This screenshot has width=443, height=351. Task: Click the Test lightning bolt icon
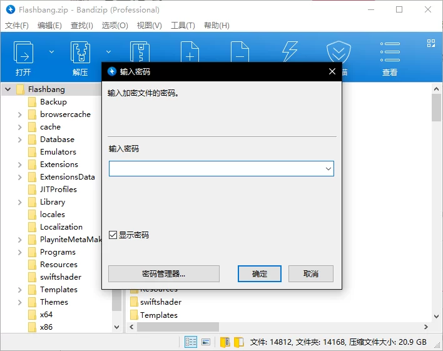(290, 52)
